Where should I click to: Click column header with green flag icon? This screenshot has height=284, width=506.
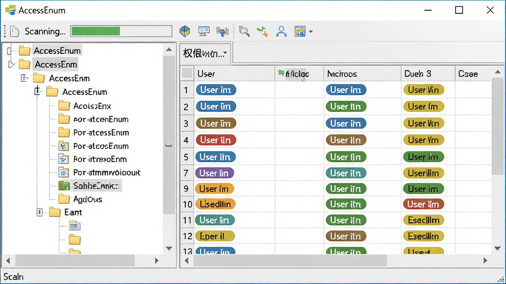299,74
